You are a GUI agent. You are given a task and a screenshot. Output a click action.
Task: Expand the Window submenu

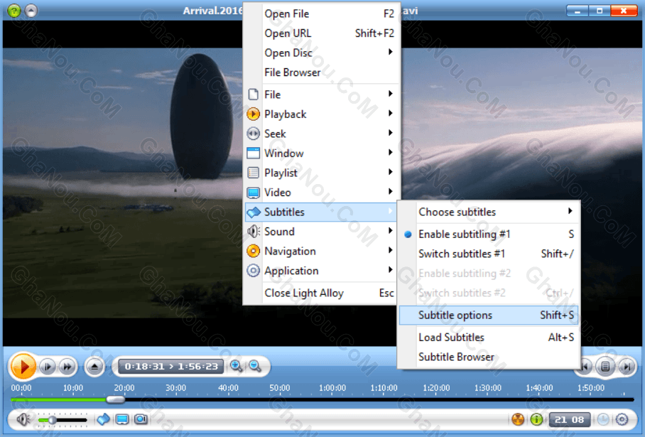(321, 153)
